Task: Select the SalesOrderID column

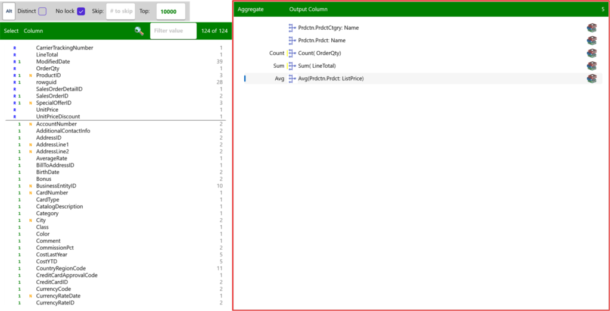Action: tap(52, 96)
